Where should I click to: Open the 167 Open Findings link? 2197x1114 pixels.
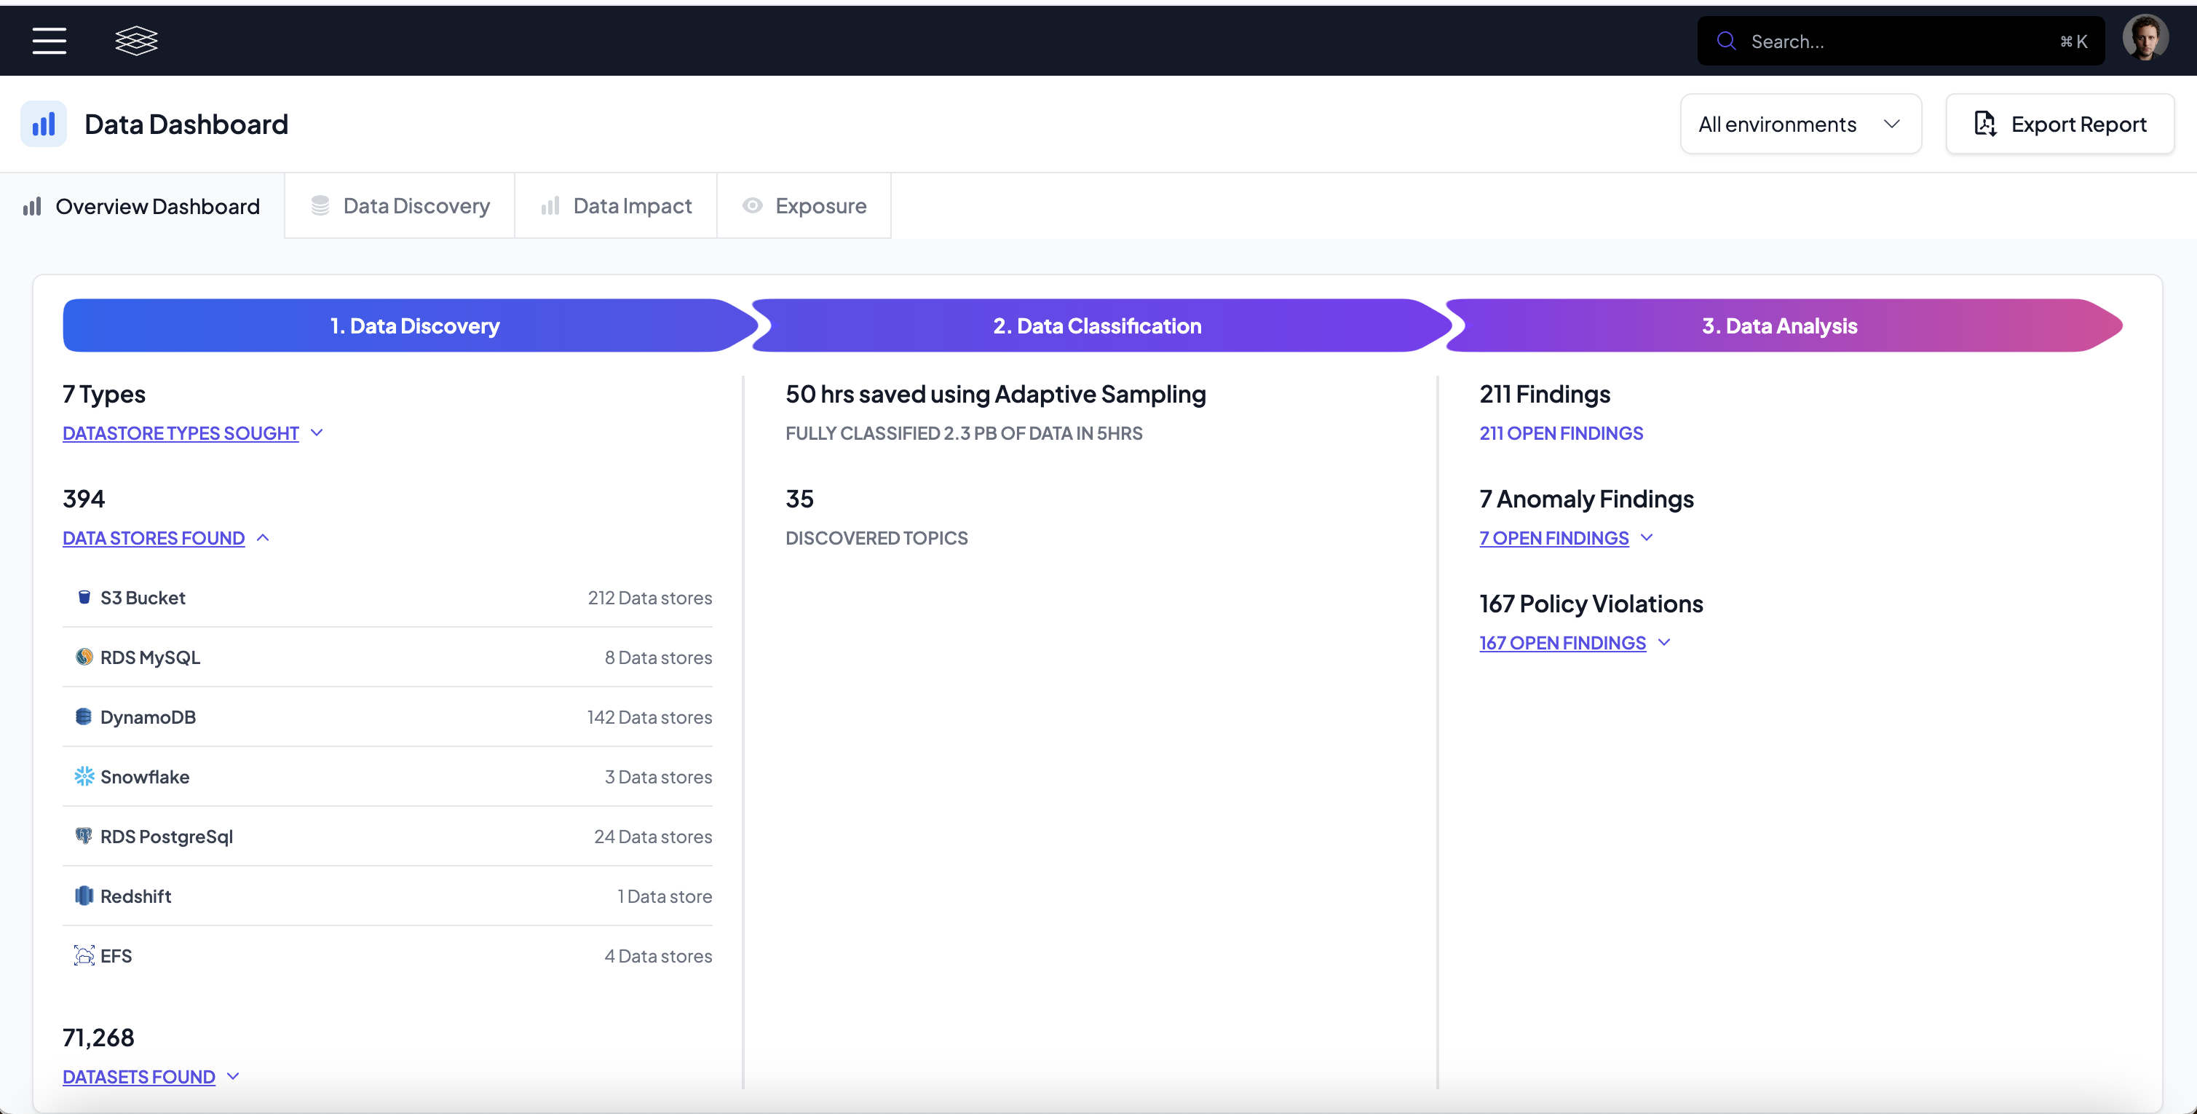pos(1562,643)
